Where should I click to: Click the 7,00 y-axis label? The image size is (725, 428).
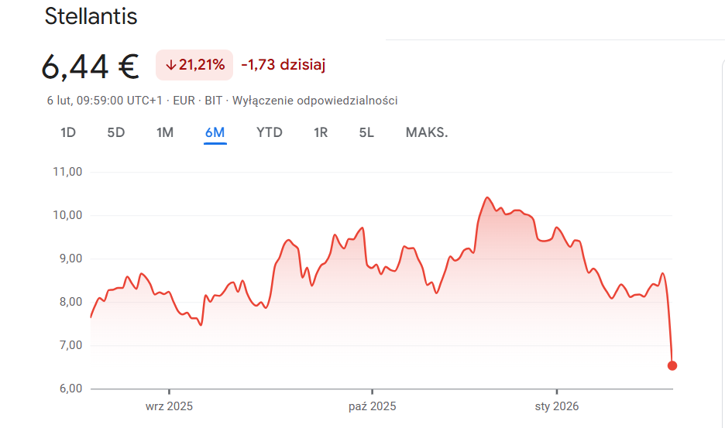click(x=70, y=345)
